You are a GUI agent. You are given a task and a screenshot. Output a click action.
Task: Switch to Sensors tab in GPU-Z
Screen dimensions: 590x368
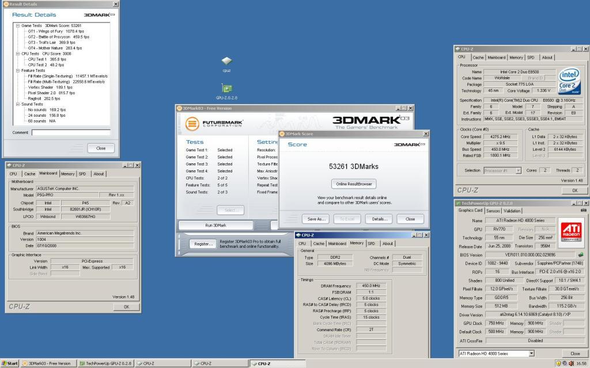[493, 211]
